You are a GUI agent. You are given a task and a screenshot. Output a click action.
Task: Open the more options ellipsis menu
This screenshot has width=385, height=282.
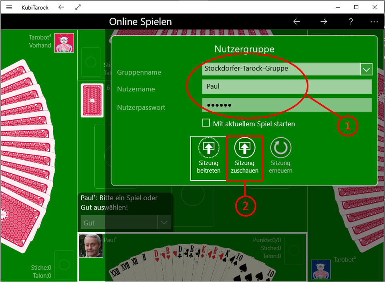coord(374,22)
